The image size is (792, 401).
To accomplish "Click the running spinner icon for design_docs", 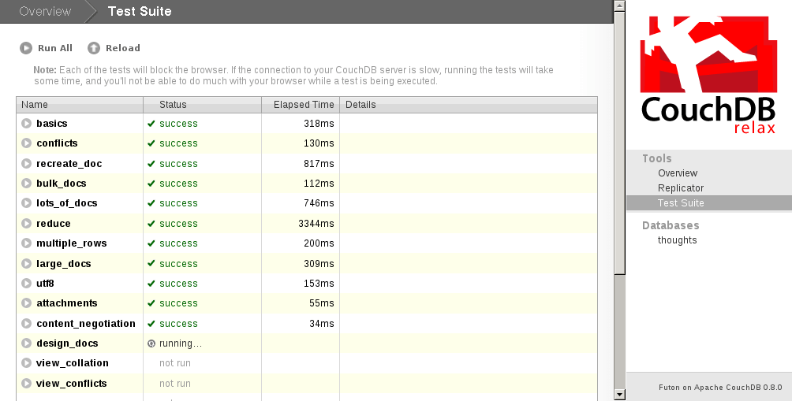I will pyautogui.click(x=151, y=343).
